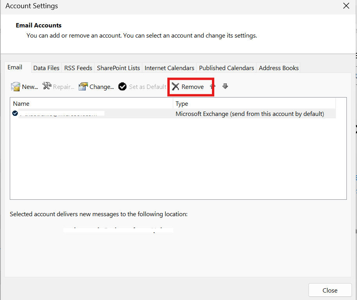
Task: Click the Close button
Action: point(330,290)
